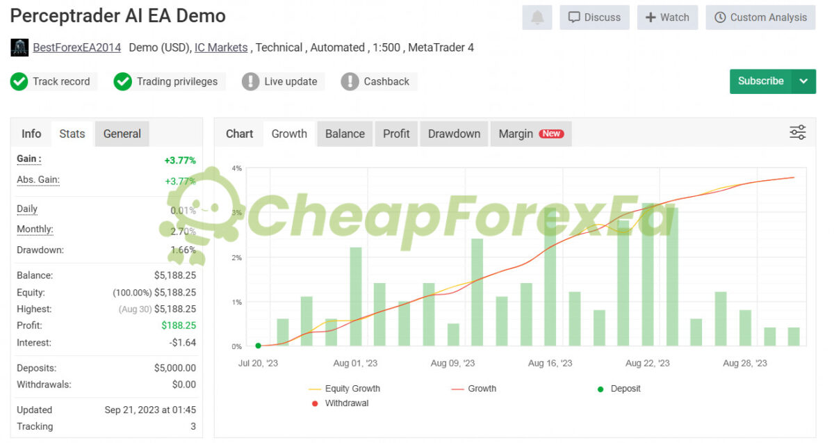This screenshot has width=834, height=443.
Task: Click the Aug 01, '23 axis label
Action: pyautogui.click(x=355, y=363)
